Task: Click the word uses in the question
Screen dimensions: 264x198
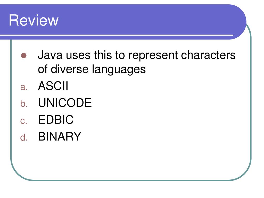Action: click(78, 56)
